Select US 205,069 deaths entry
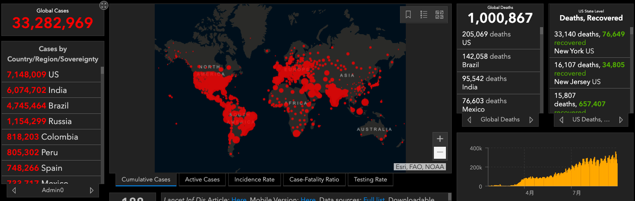This screenshot has width=635, height=201. [x=499, y=38]
